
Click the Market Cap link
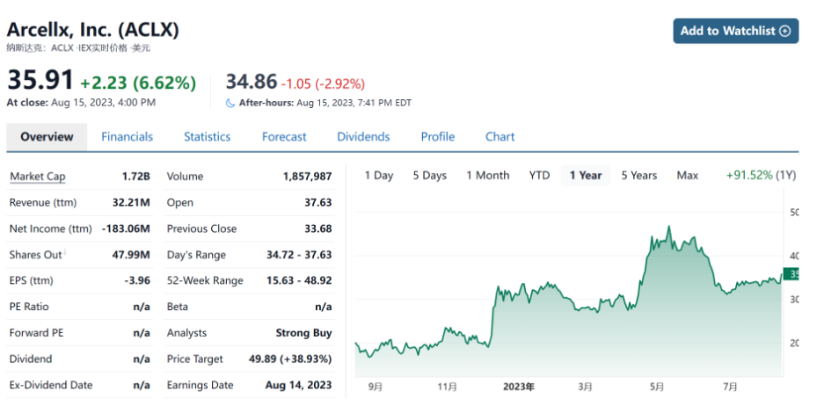[37, 177]
